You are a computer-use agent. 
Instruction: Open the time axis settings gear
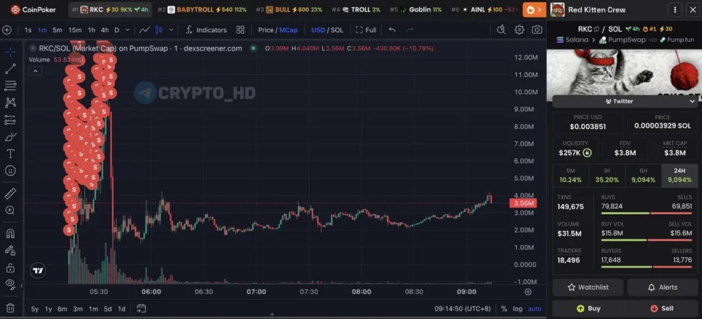click(528, 292)
